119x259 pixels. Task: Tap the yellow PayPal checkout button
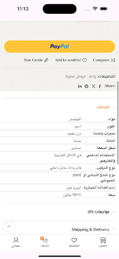click(59, 47)
